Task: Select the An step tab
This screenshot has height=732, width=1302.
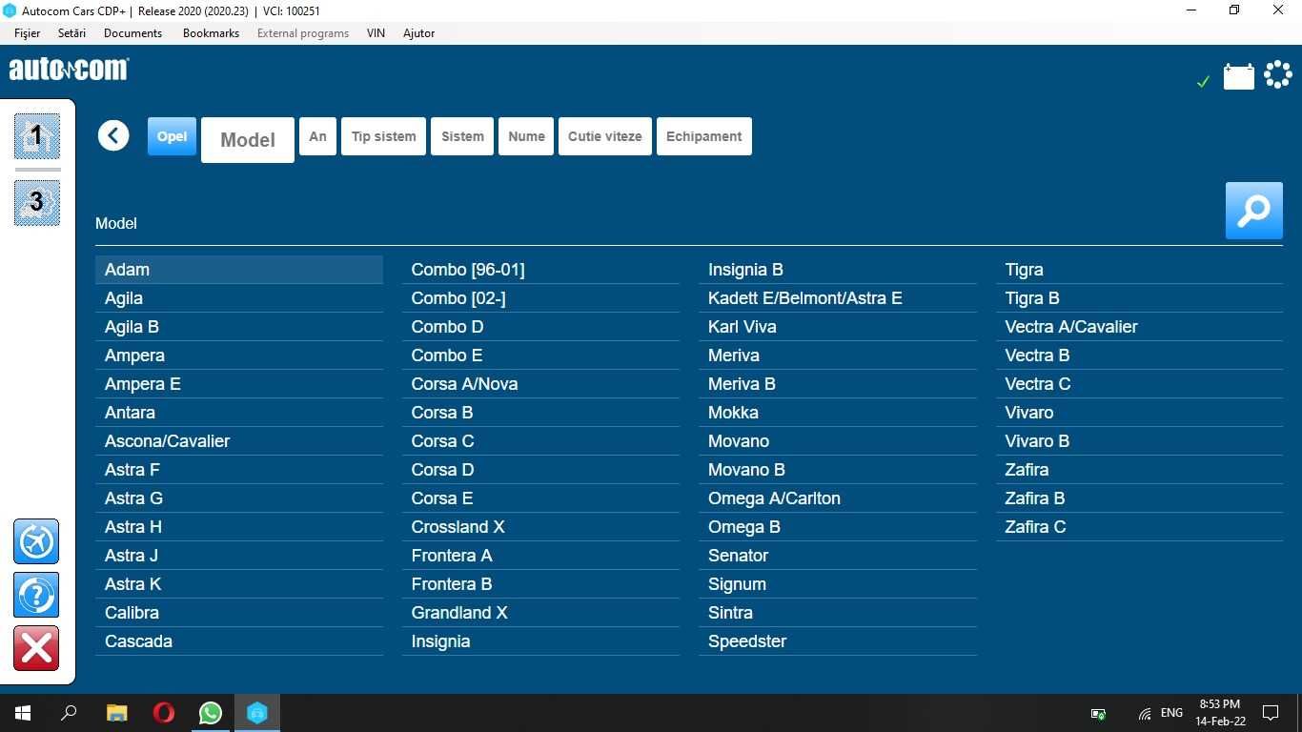Action: point(317,136)
